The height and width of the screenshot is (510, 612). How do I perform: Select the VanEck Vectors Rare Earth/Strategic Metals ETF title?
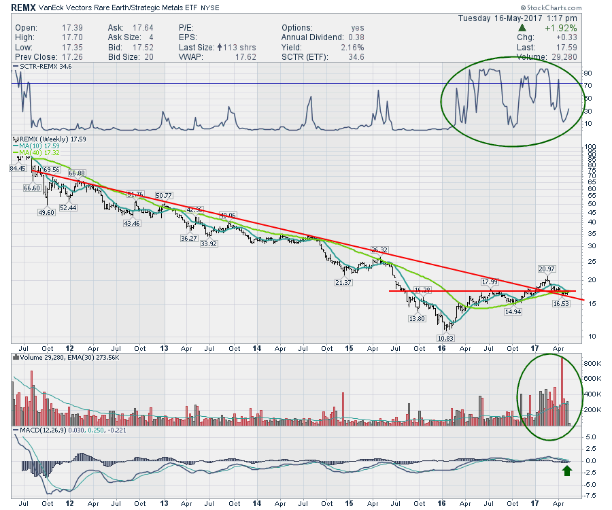[118, 7]
